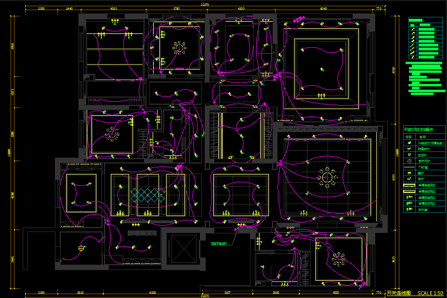Click the drawing title 开关连线图
Viewport: 447px width, 298px height.
click(398, 293)
